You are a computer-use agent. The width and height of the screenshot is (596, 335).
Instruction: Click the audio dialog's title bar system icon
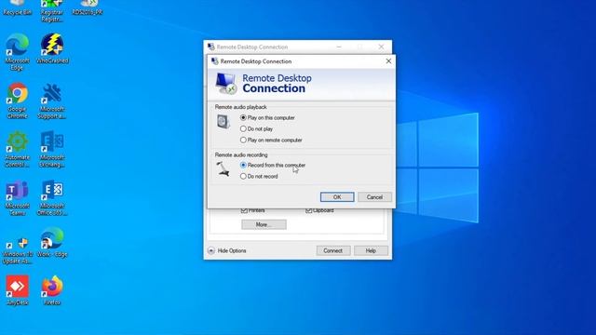coord(215,61)
